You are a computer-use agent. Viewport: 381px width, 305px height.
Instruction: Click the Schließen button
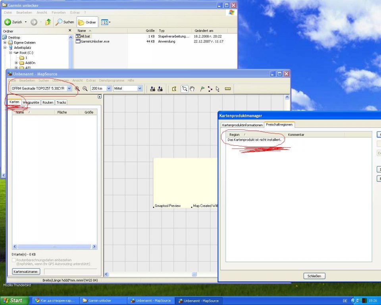point(315,276)
